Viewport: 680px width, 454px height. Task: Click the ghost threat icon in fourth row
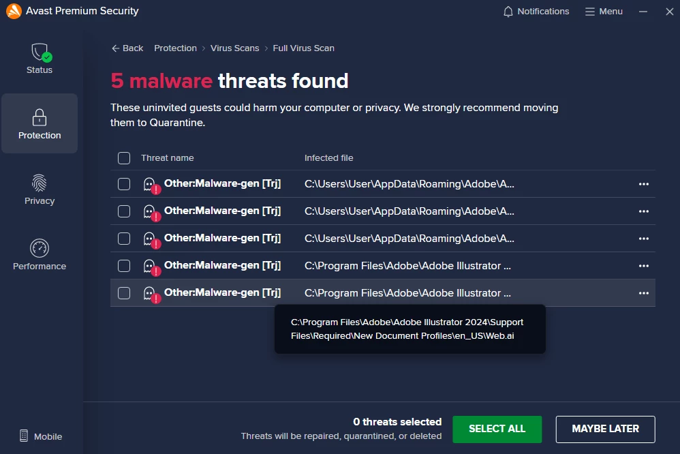[x=152, y=267]
